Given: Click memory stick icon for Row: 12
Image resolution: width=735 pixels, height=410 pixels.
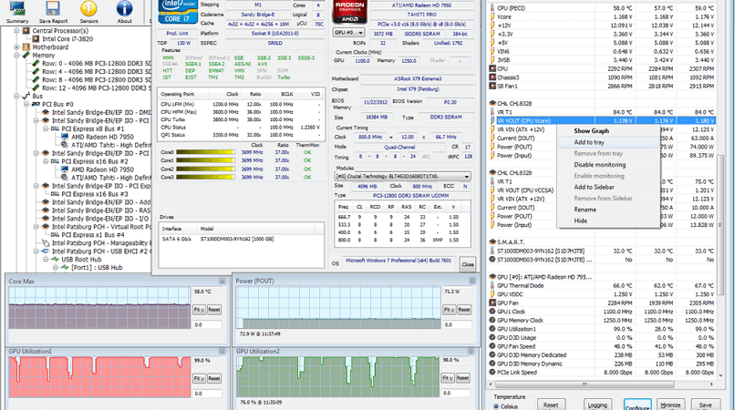Looking at the screenshot, I should coord(36,87).
